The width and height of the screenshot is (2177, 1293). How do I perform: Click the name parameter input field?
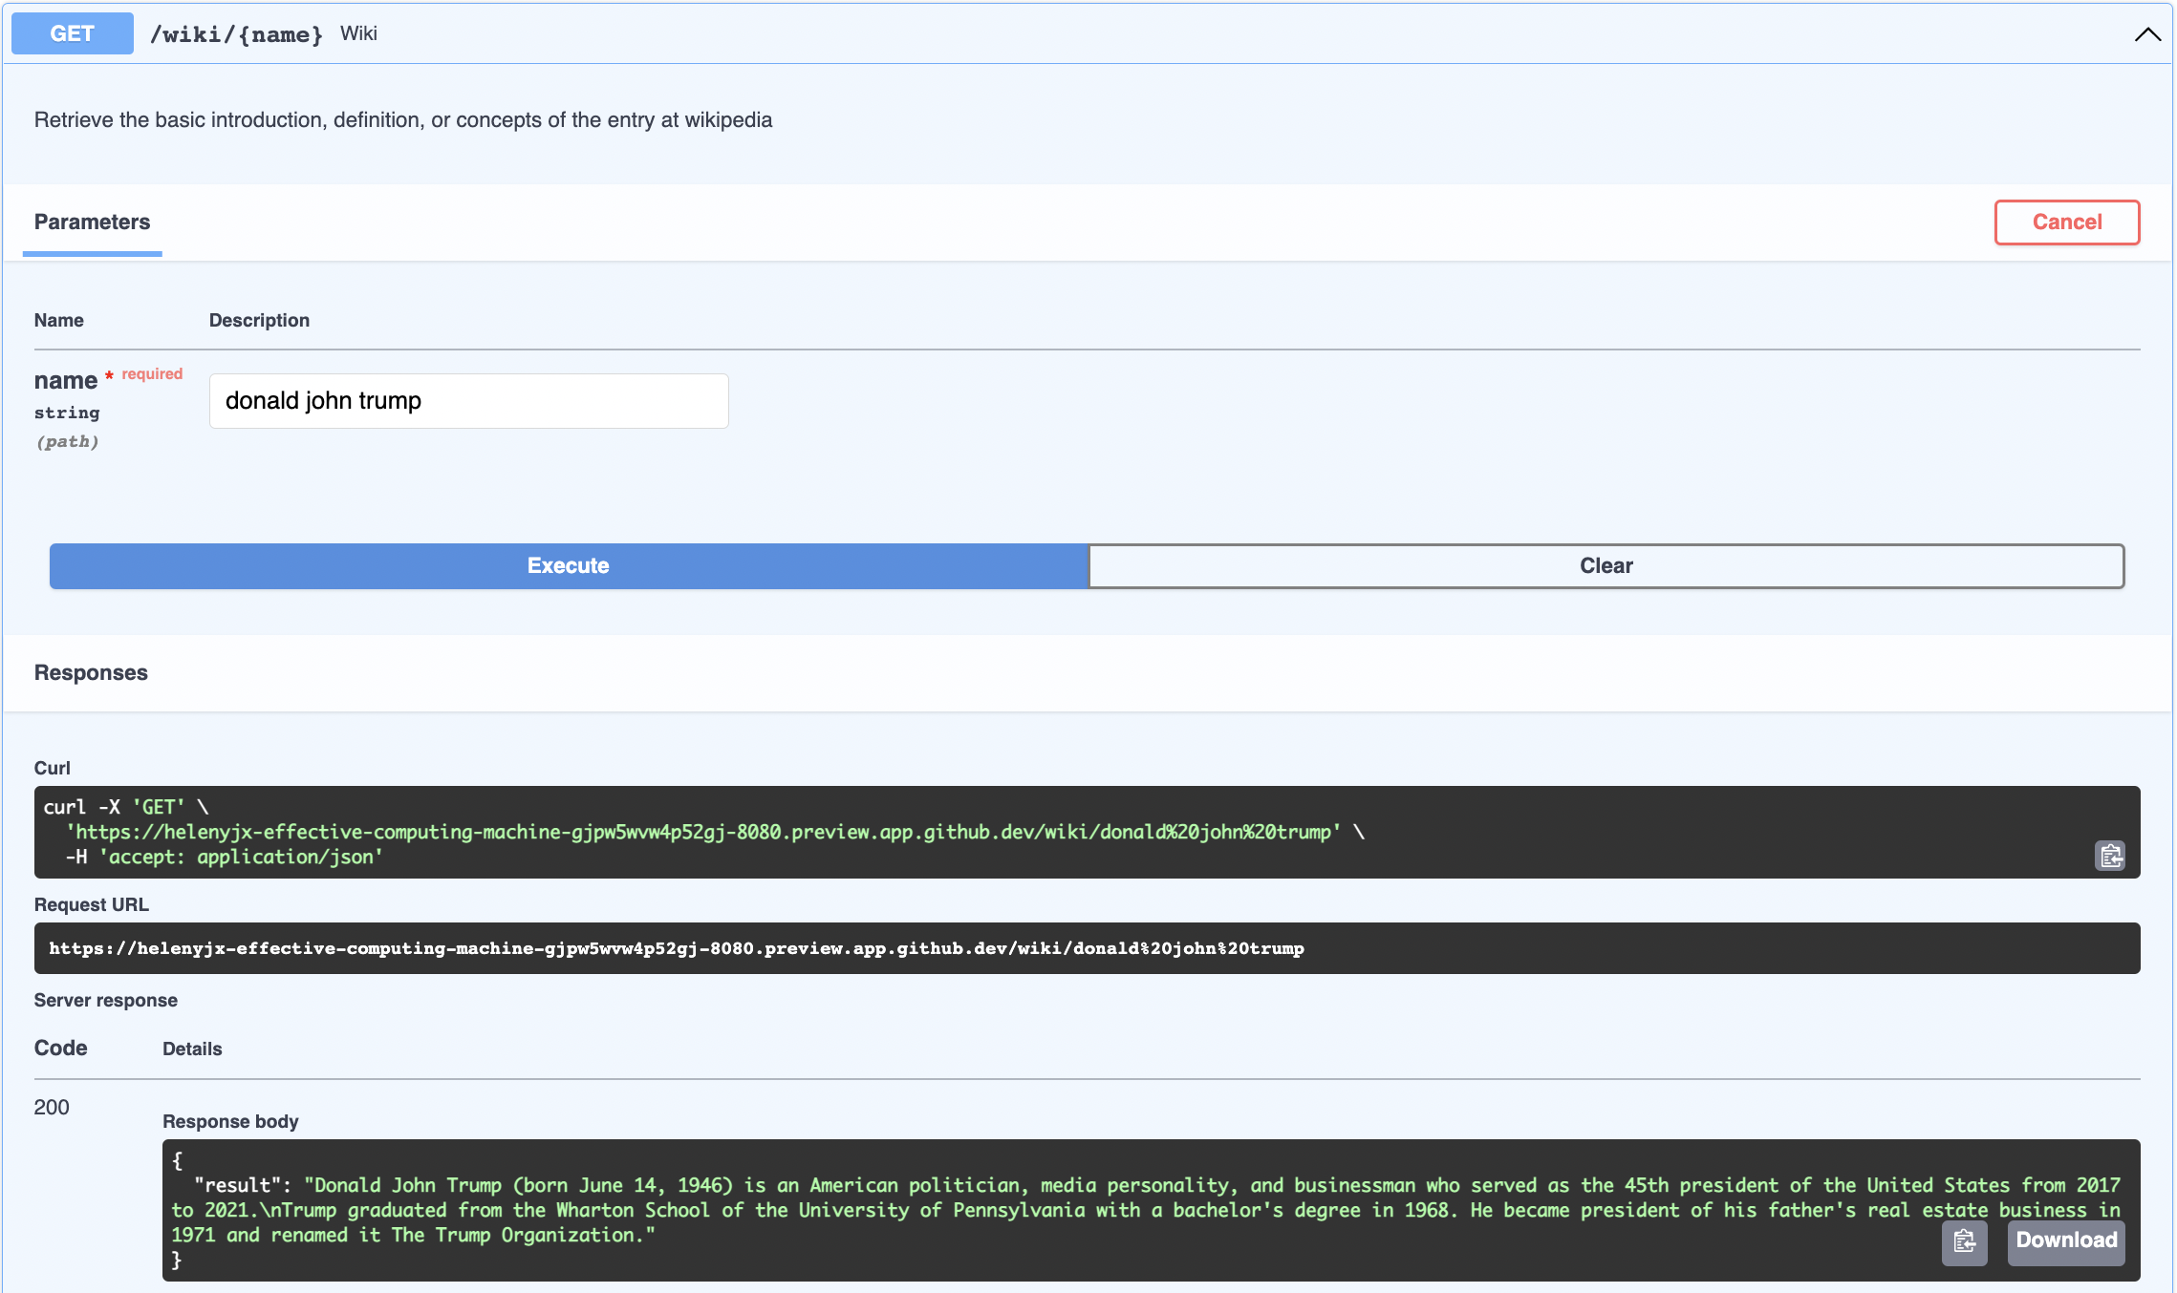point(468,400)
